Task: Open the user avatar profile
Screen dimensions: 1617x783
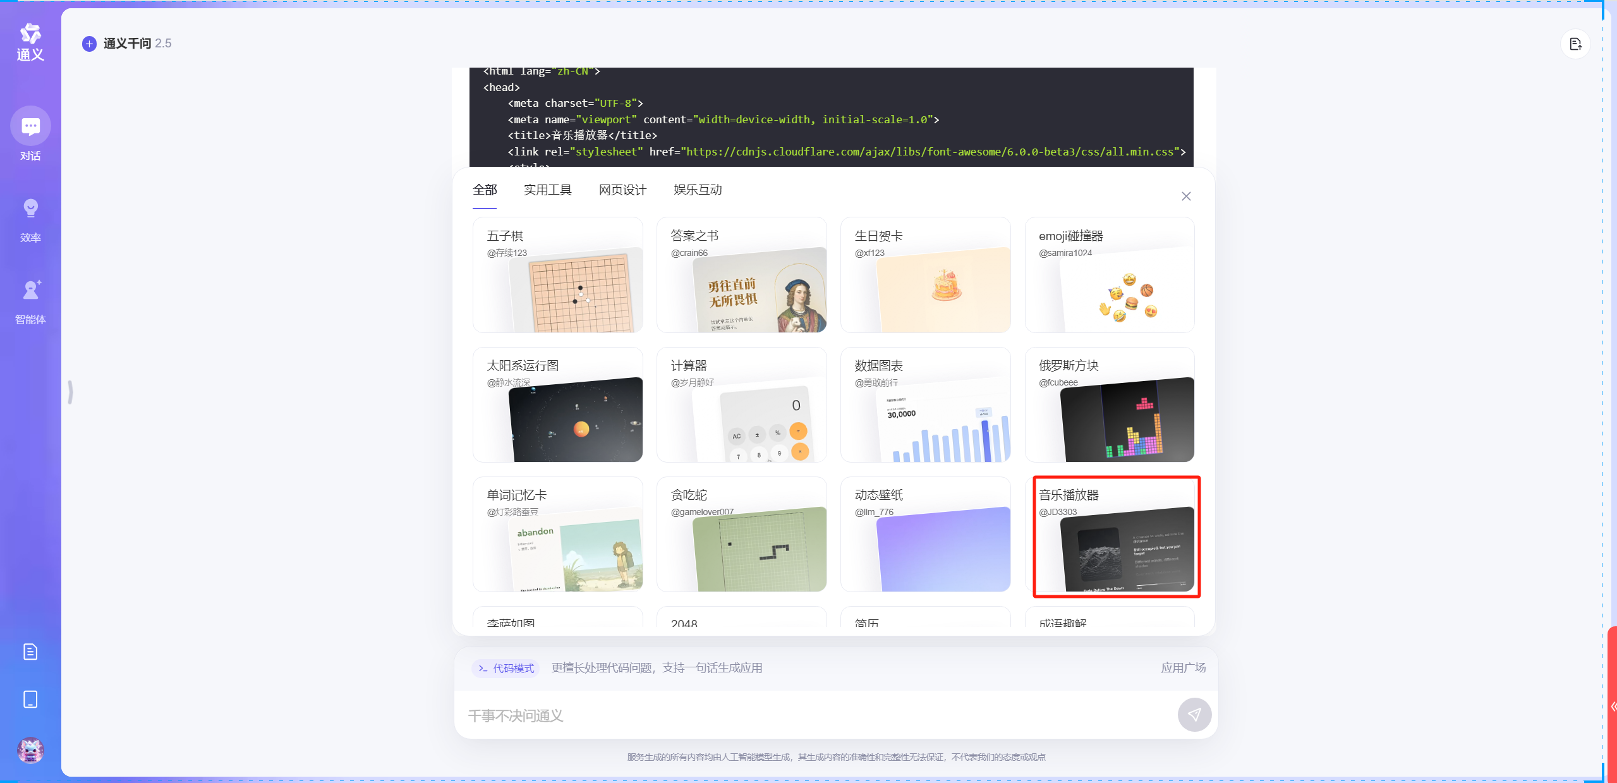Action: pyautogui.click(x=30, y=750)
